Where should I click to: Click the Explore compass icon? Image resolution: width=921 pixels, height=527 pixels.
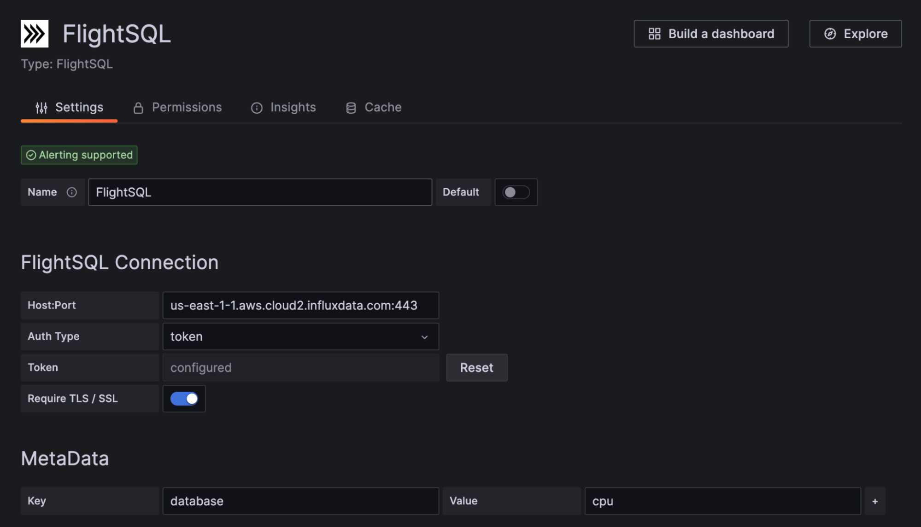pyautogui.click(x=830, y=34)
